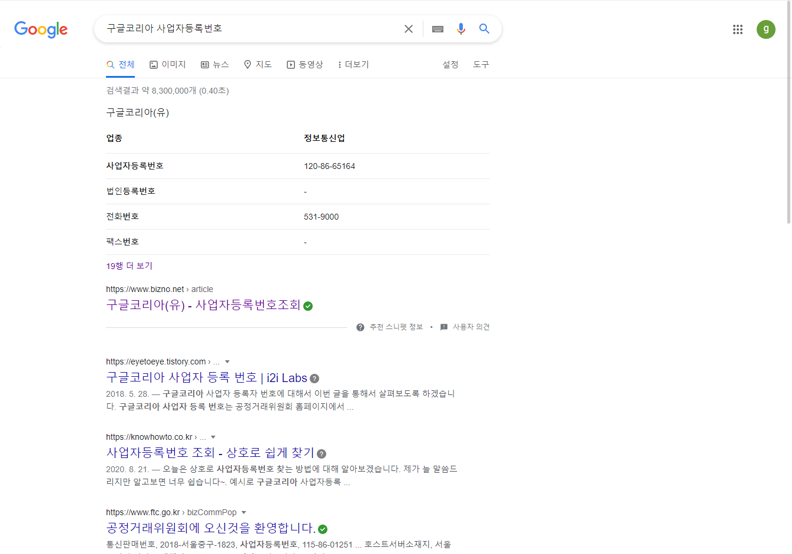
Task: Expand the 더보기 search menu
Action: (353, 65)
